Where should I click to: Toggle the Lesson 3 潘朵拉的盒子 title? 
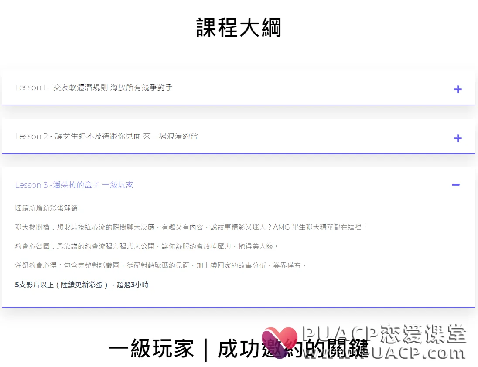click(74, 185)
